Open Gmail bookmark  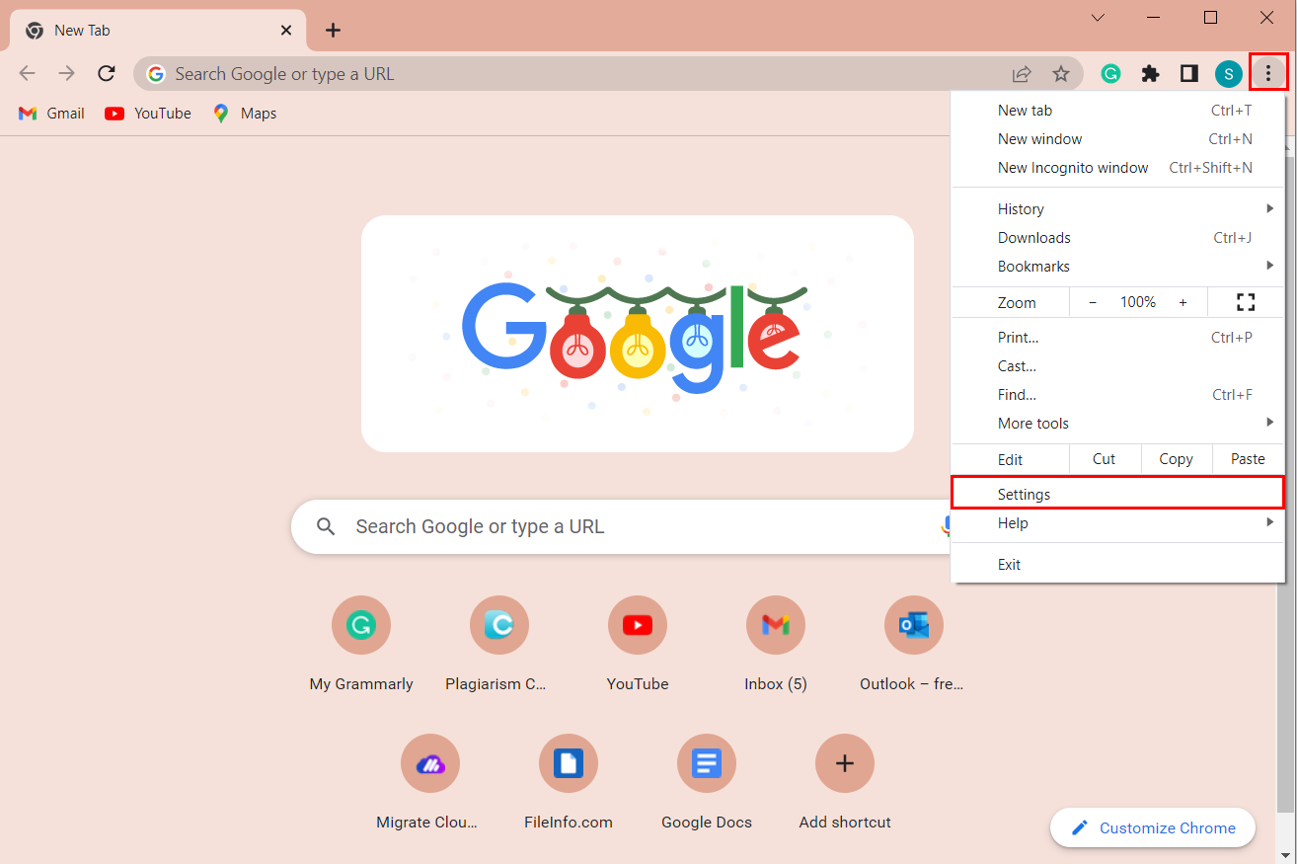tap(51, 114)
